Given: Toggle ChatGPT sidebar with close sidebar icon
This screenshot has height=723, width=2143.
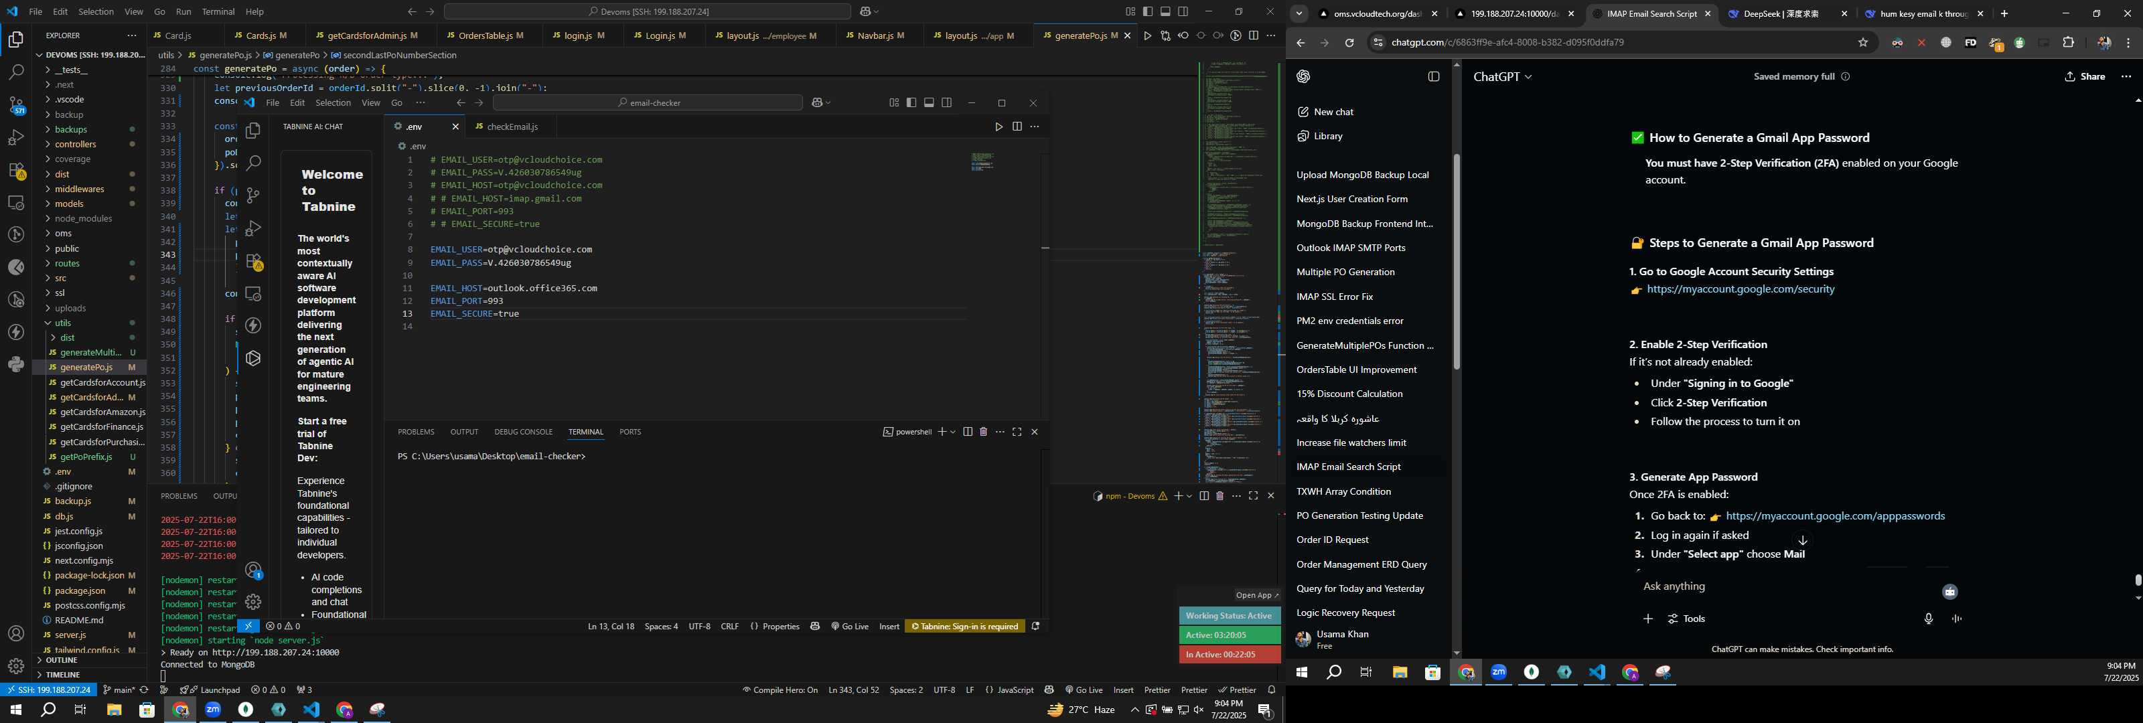Looking at the screenshot, I should [x=1433, y=76].
